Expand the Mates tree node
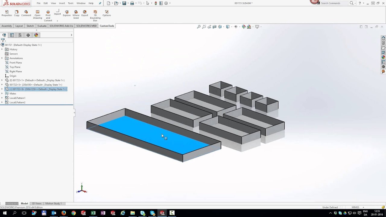The height and width of the screenshot is (217, 386). point(2,93)
